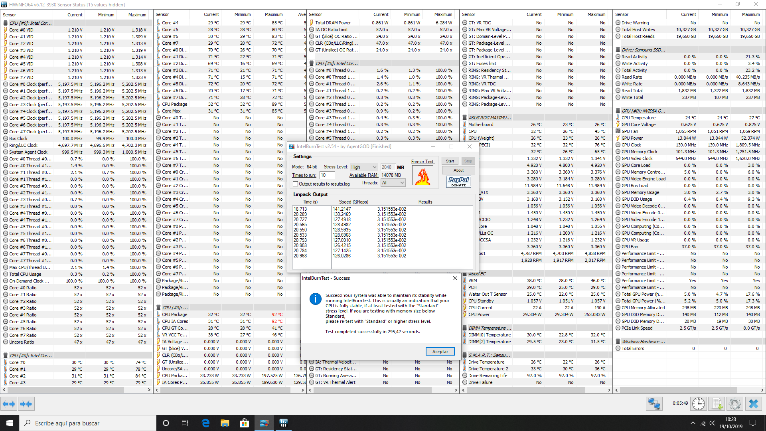The image size is (766, 431).
Task: Open File Explorer from the taskbar
Action: pos(225,423)
